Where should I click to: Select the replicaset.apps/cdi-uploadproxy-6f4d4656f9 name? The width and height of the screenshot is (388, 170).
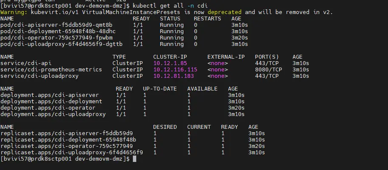(72, 152)
